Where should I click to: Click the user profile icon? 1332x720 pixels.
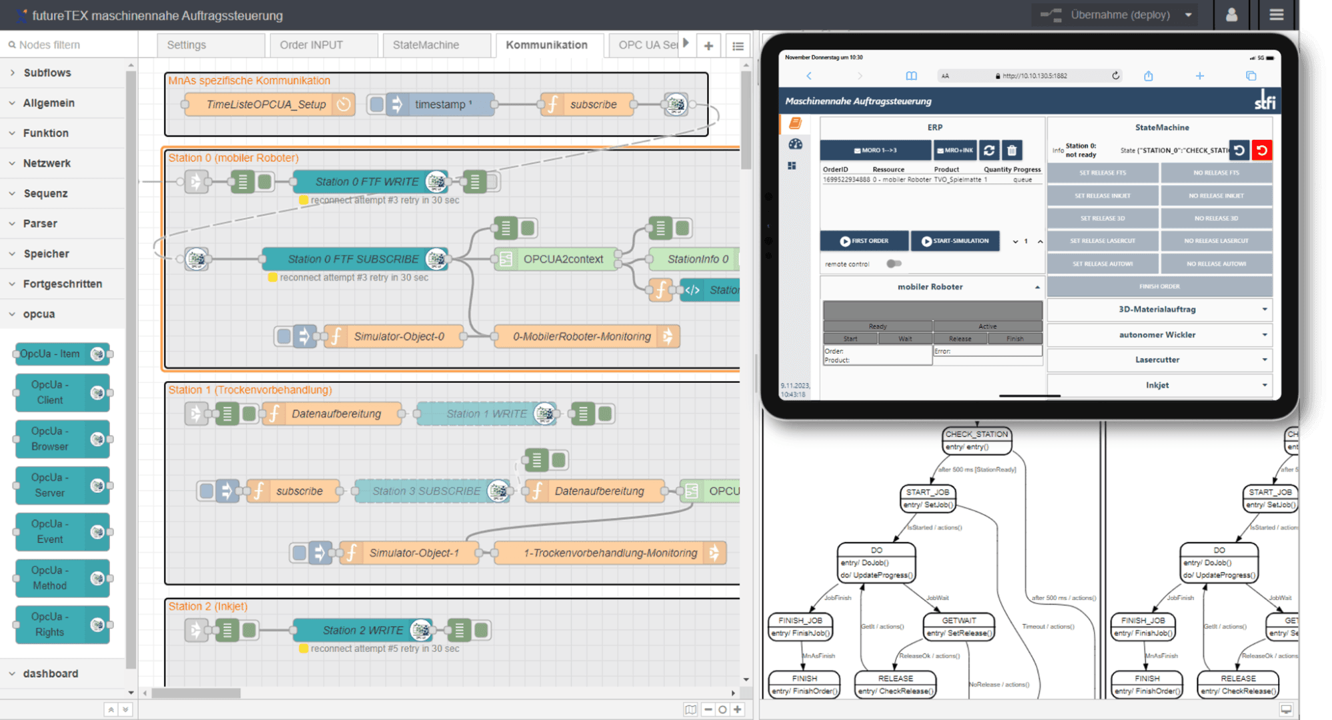pyautogui.click(x=1231, y=15)
